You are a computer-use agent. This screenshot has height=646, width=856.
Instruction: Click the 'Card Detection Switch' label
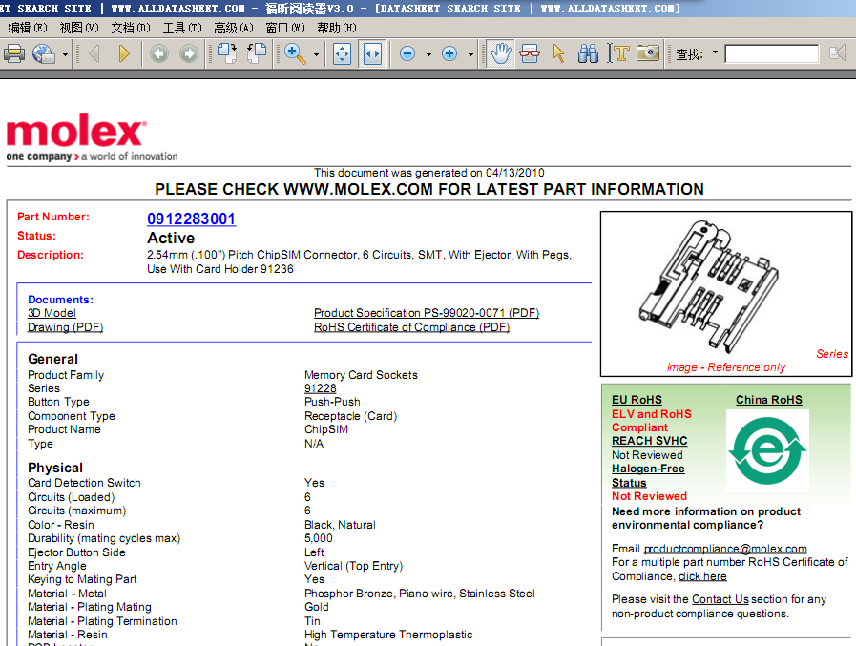[x=85, y=483]
